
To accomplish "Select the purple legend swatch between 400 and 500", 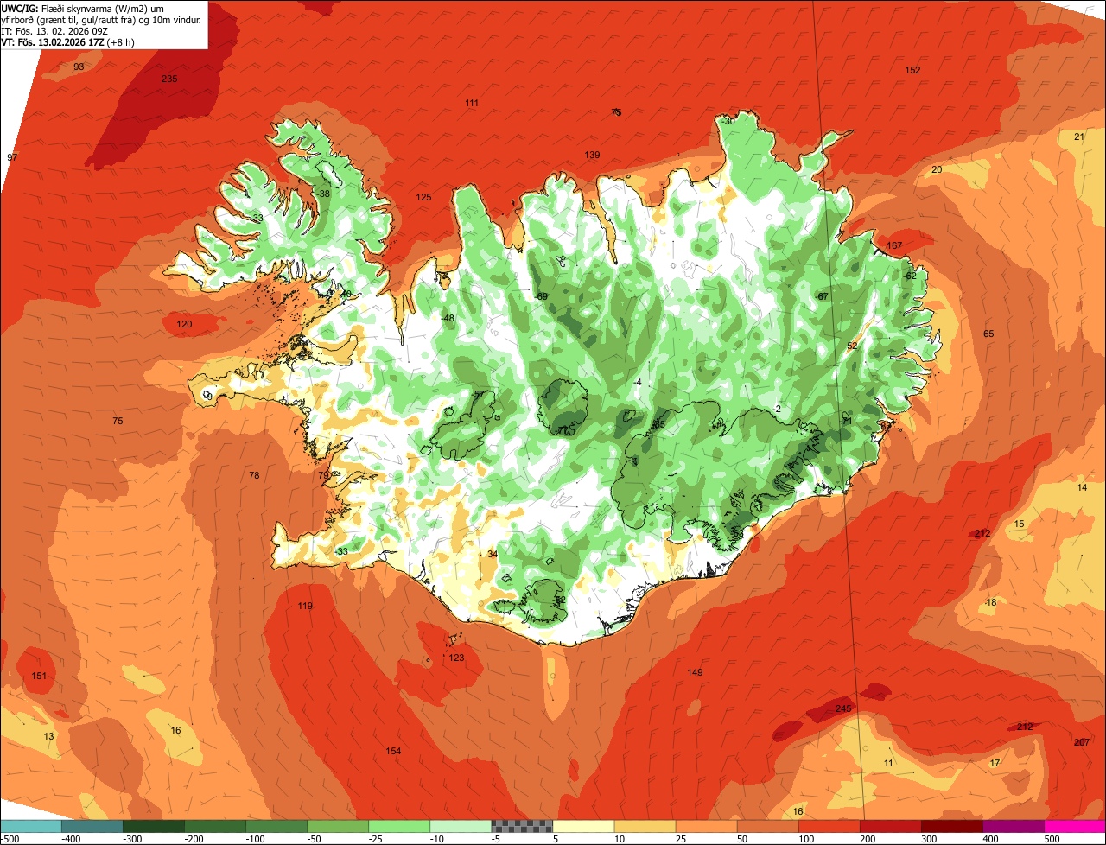I will pos(1013,826).
